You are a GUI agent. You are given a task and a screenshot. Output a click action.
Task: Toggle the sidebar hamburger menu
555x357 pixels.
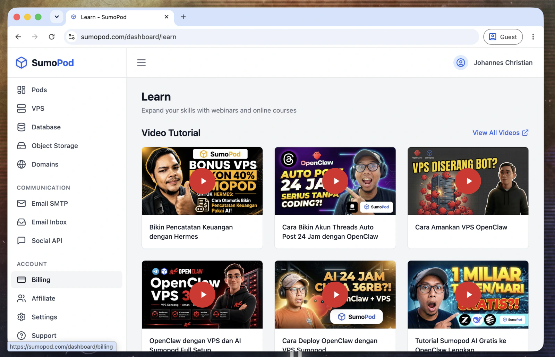click(x=141, y=63)
